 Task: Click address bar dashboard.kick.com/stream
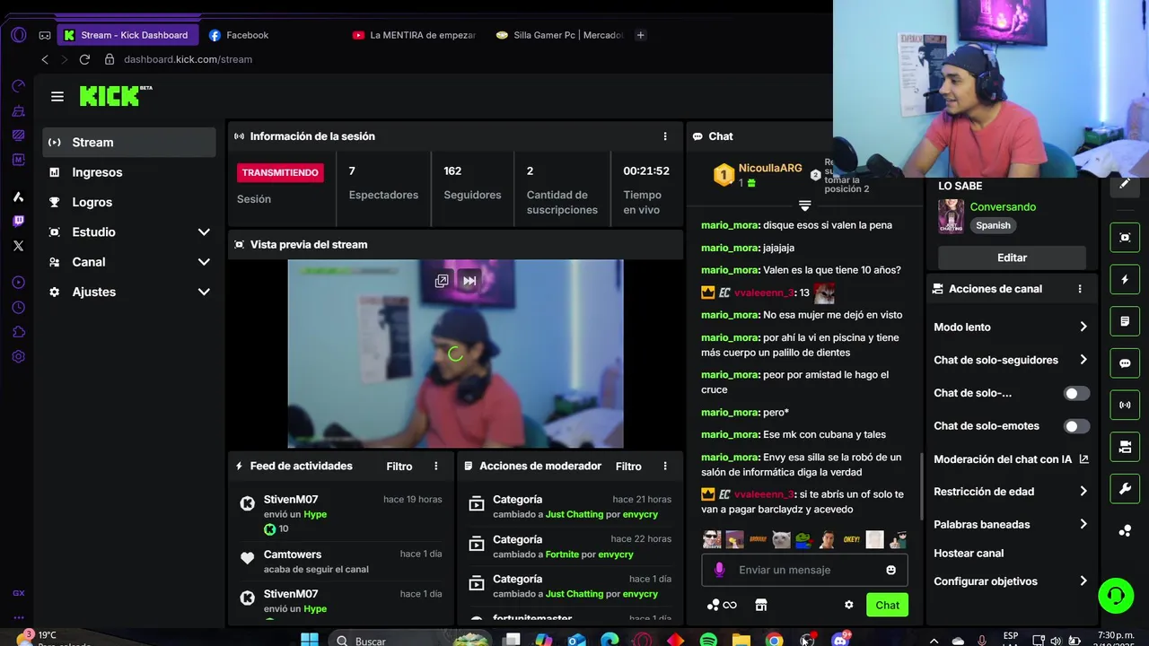pyautogui.click(x=188, y=59)
